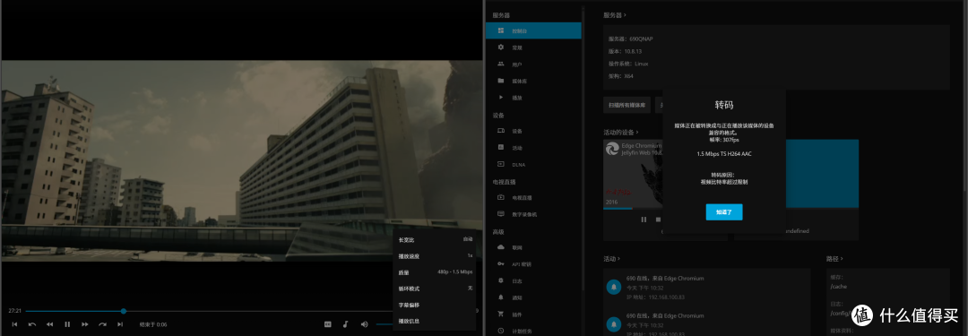The height and width of the screenshot is (336, 968).
Task: Open the subtitles icon in player
Action: [x=328, y=324]
